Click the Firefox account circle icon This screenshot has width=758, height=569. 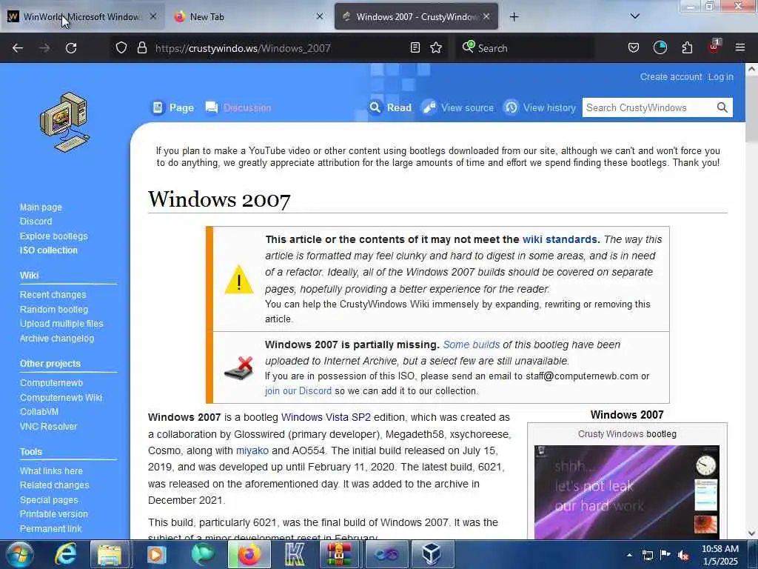click(660, 48)
